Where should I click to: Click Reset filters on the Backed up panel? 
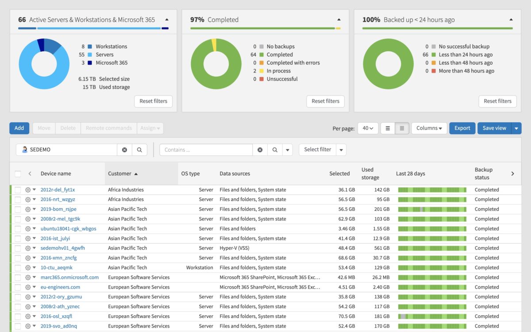[497, 101]
